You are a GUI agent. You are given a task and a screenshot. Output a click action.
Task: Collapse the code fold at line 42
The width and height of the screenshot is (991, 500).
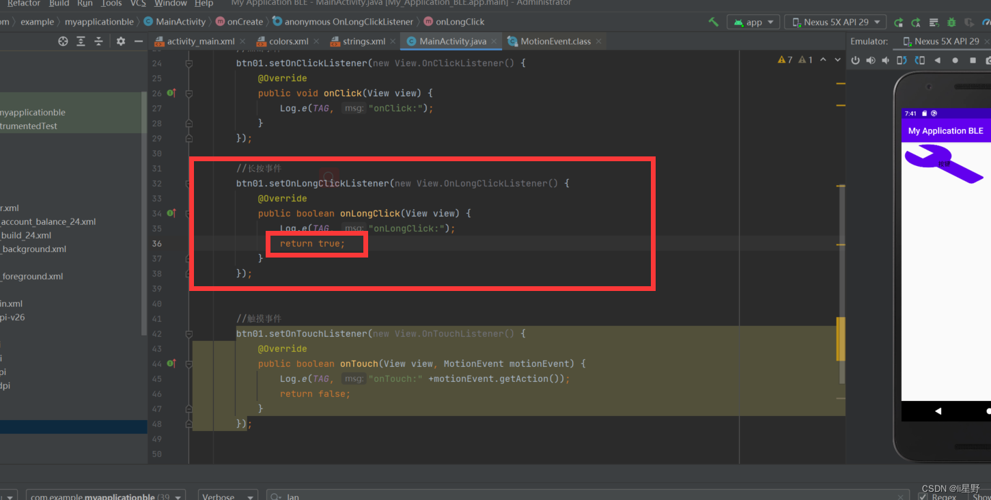pos(189,333)
